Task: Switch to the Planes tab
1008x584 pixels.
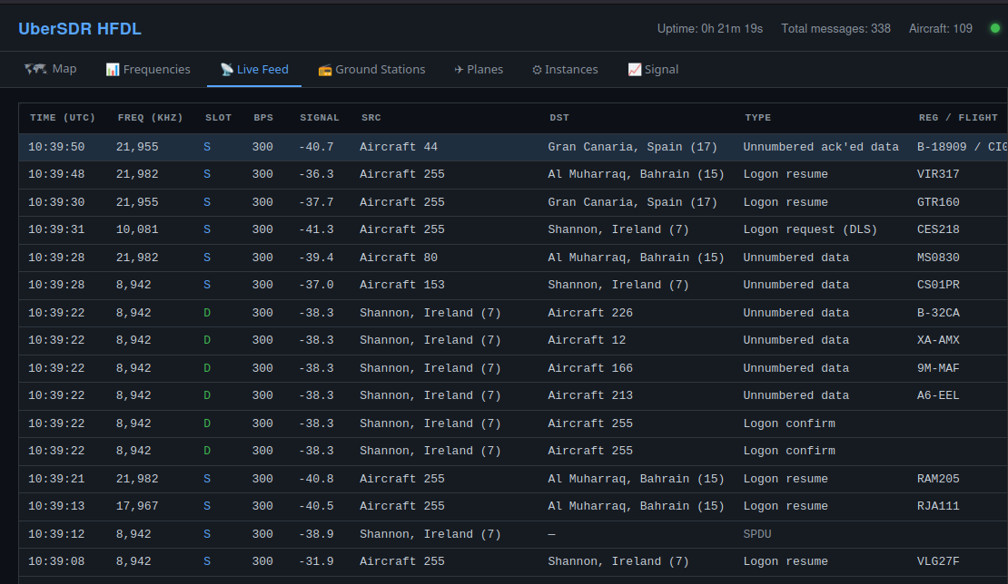Action: pyautogui.click(x=479, y=69)
